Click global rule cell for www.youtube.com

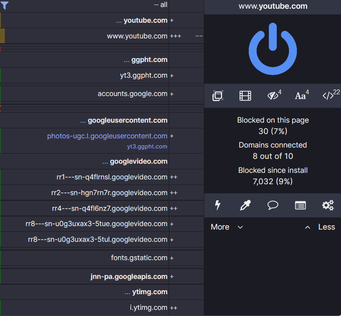(186, 36)
